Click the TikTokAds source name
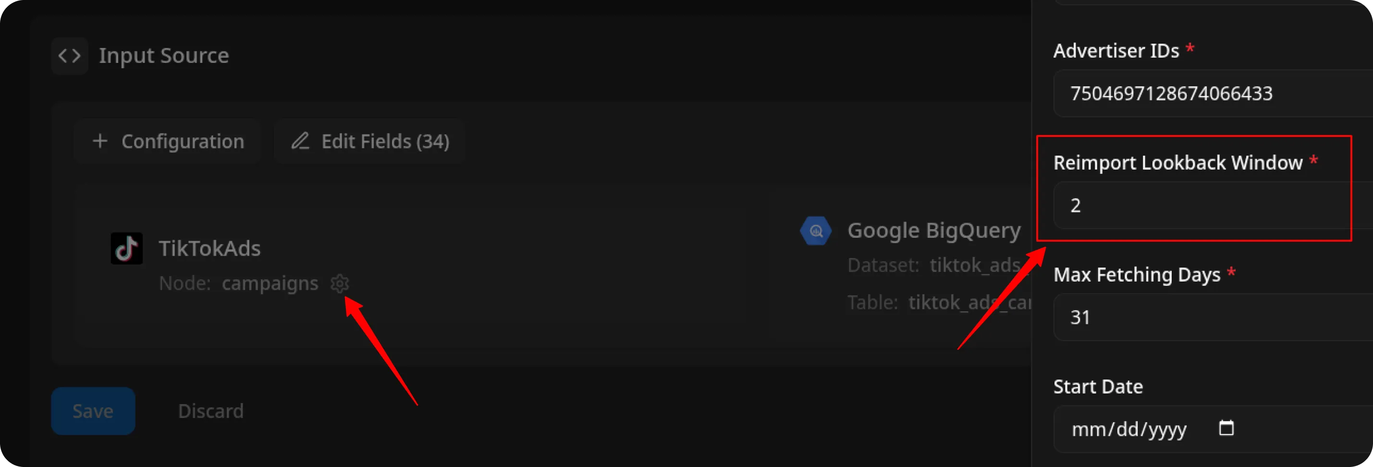 [209, 248]
